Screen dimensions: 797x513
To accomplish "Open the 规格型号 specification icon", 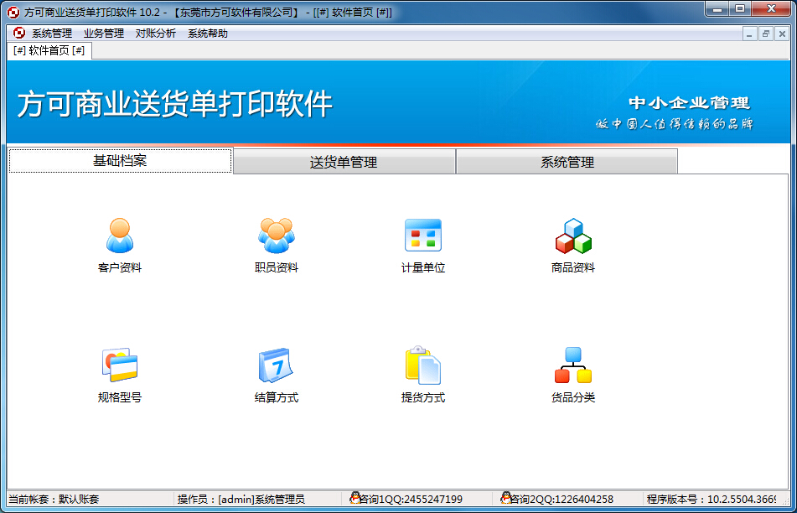I will pyautogui.click(x=120, y=365).
